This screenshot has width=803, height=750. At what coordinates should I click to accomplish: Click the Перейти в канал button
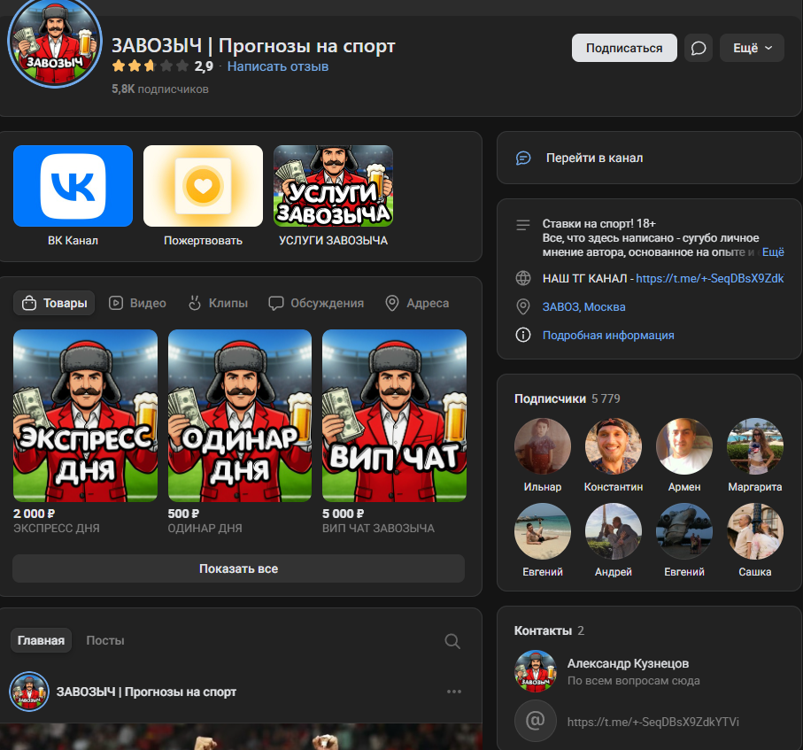coord(649,158)
